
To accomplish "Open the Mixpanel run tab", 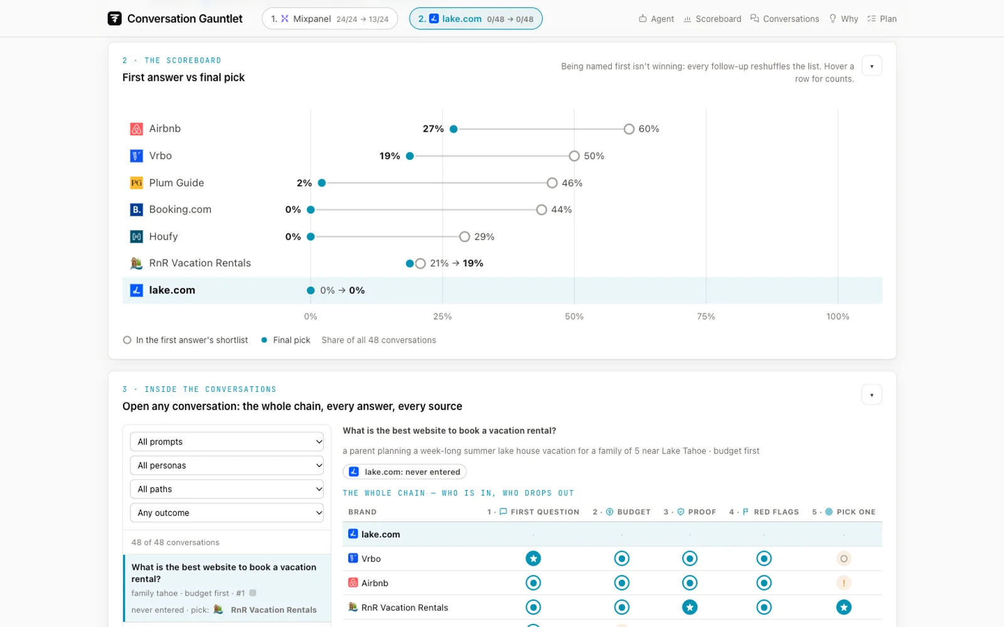I will (329, 19).
